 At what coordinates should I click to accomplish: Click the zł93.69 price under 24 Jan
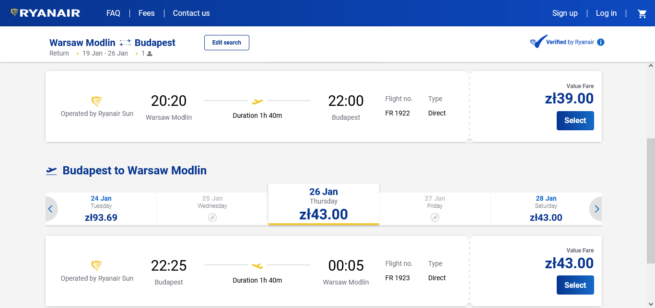click(101, 217)
